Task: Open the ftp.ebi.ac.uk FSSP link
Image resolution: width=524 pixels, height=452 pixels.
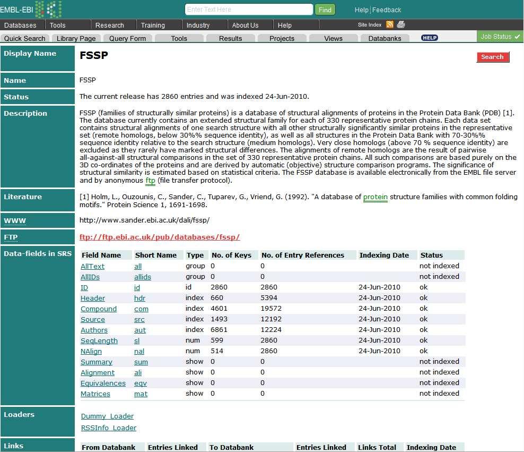Action: pyautogui.click(x=160, y=237)
